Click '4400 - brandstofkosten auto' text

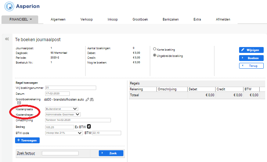point(64,100)
